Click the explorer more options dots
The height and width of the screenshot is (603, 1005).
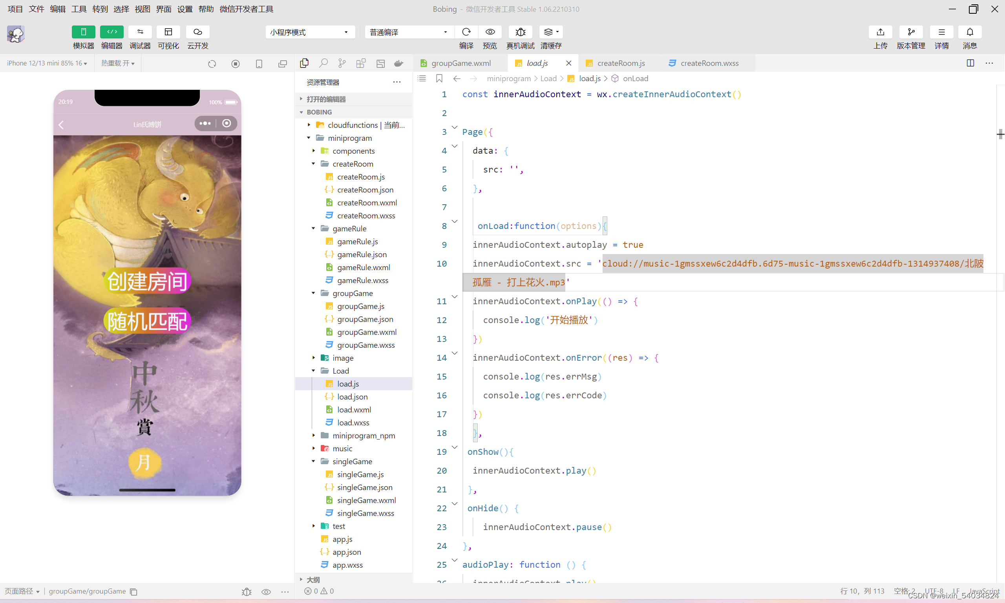point(397,82)
